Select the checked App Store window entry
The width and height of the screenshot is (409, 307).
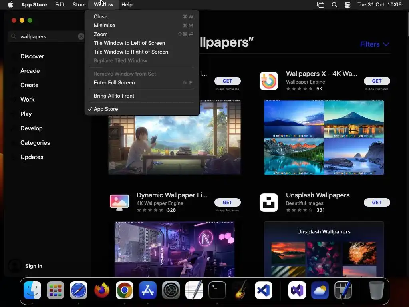(x=142, y=109)
